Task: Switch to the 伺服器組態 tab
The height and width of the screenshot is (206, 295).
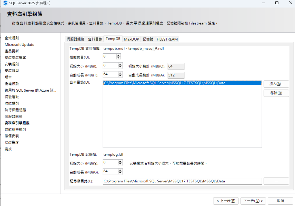Action: point(75,39)
